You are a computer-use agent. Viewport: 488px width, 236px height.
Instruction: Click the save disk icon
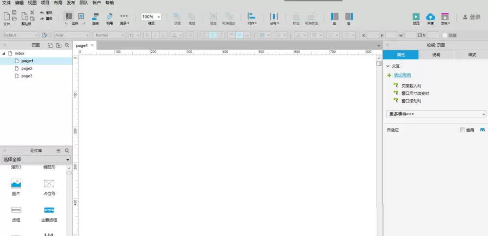point(14,12)
